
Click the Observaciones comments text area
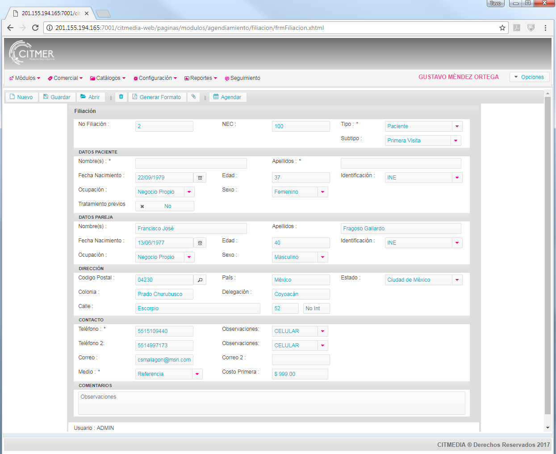point(272,403)
